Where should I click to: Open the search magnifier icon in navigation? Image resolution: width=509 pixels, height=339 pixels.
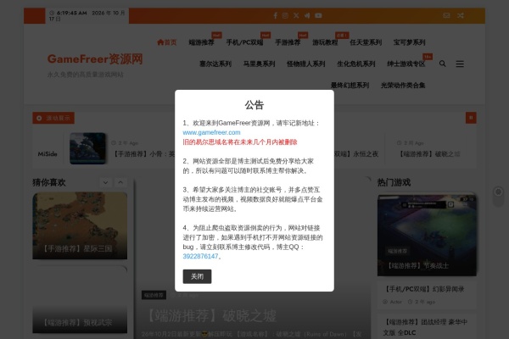click(443, 64)
